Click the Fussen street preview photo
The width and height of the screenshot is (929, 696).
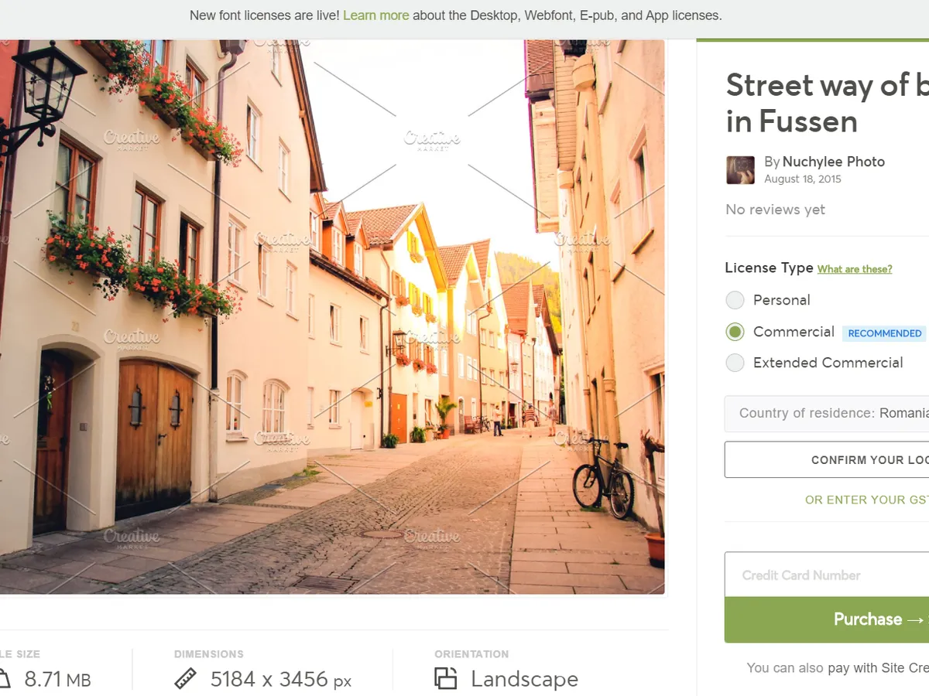pos(332,317)
